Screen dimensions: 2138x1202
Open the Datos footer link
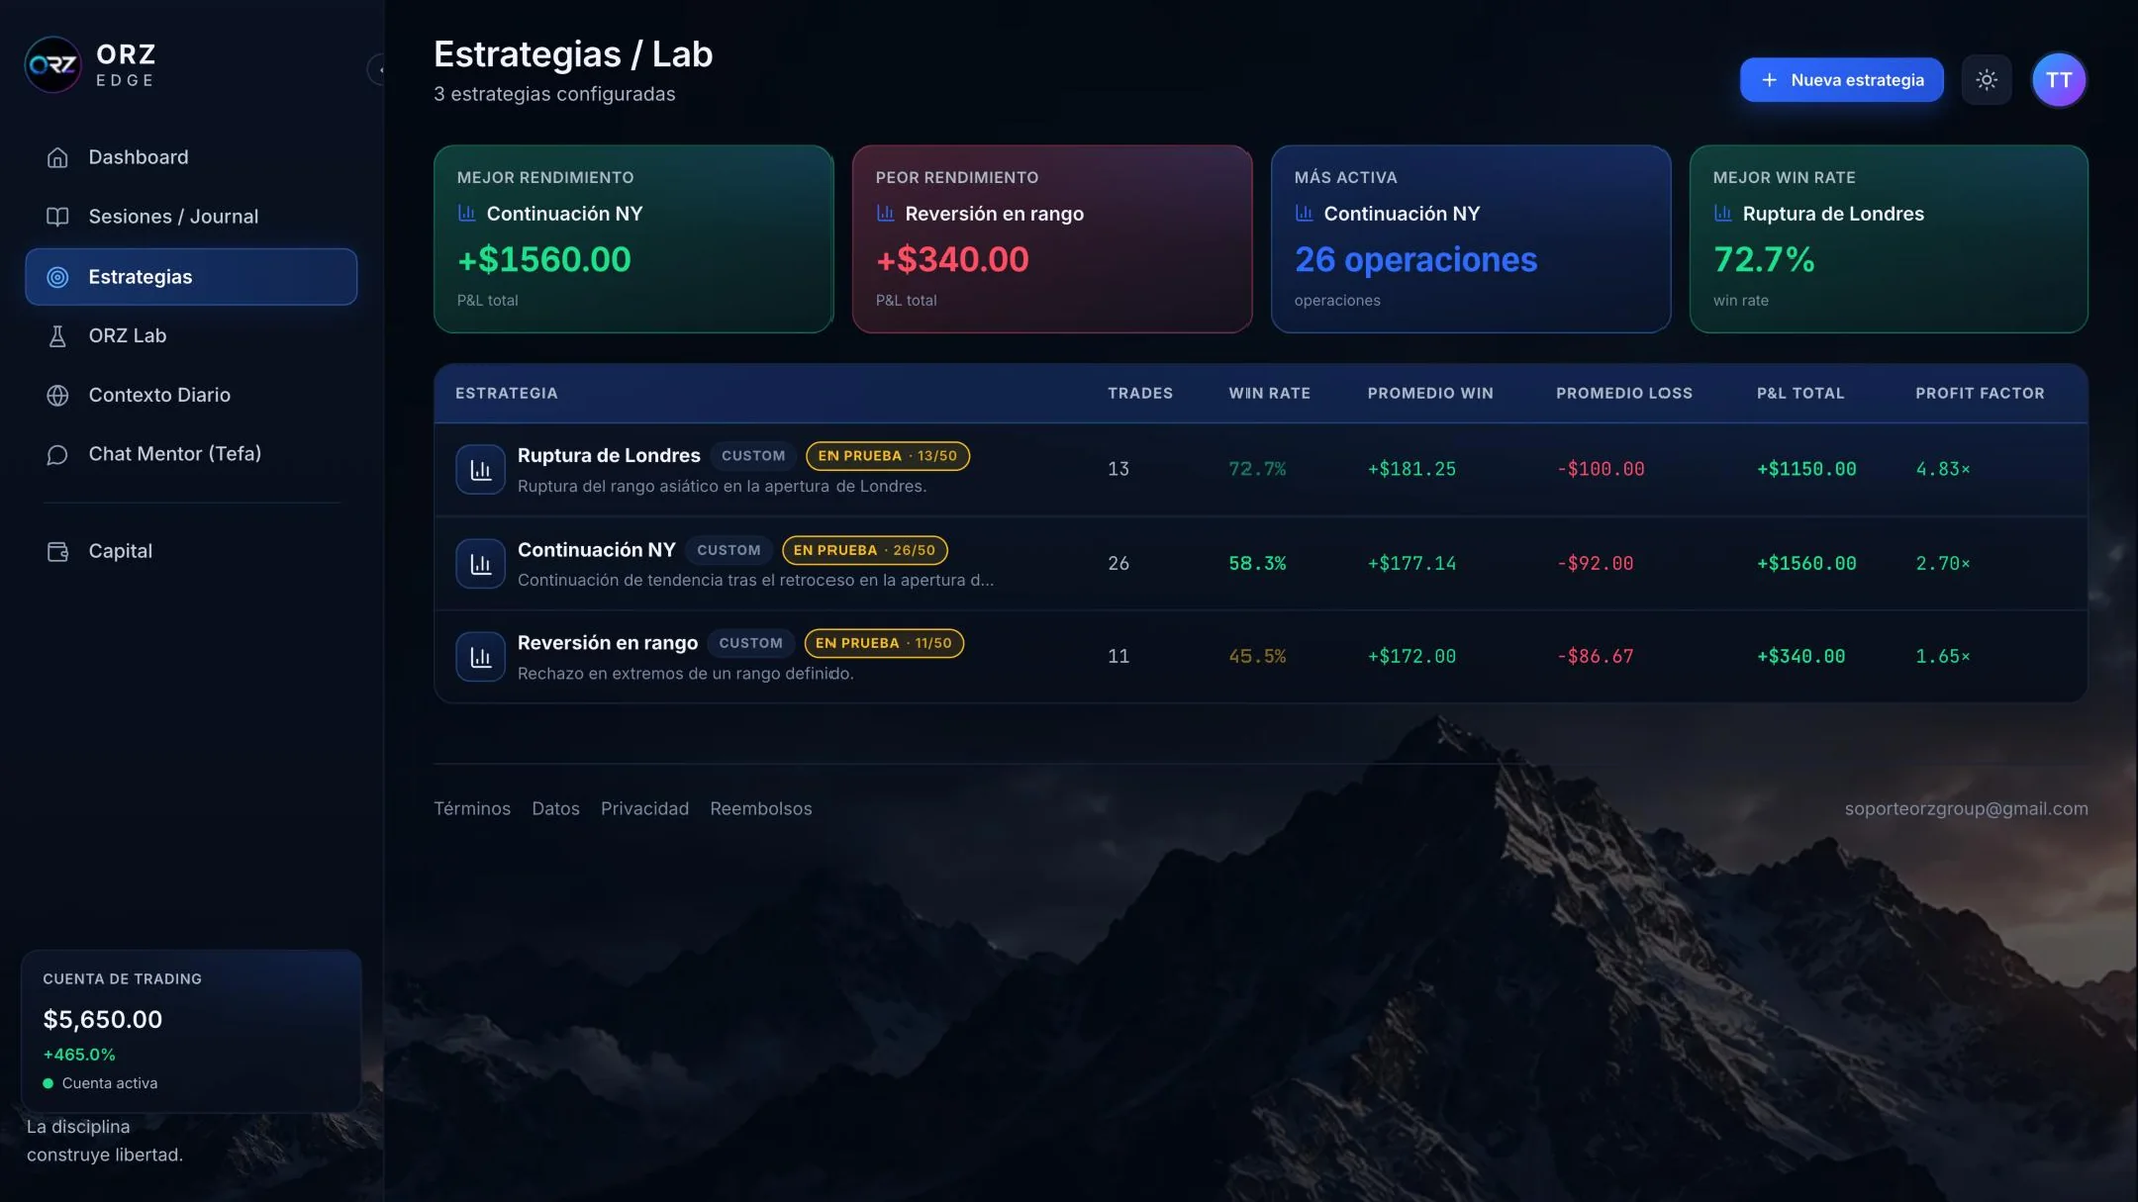click(x=555, y=808)
